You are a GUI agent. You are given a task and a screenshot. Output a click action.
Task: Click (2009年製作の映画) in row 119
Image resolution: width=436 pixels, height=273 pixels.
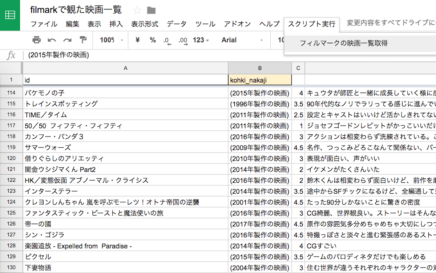tap(260, 147)
